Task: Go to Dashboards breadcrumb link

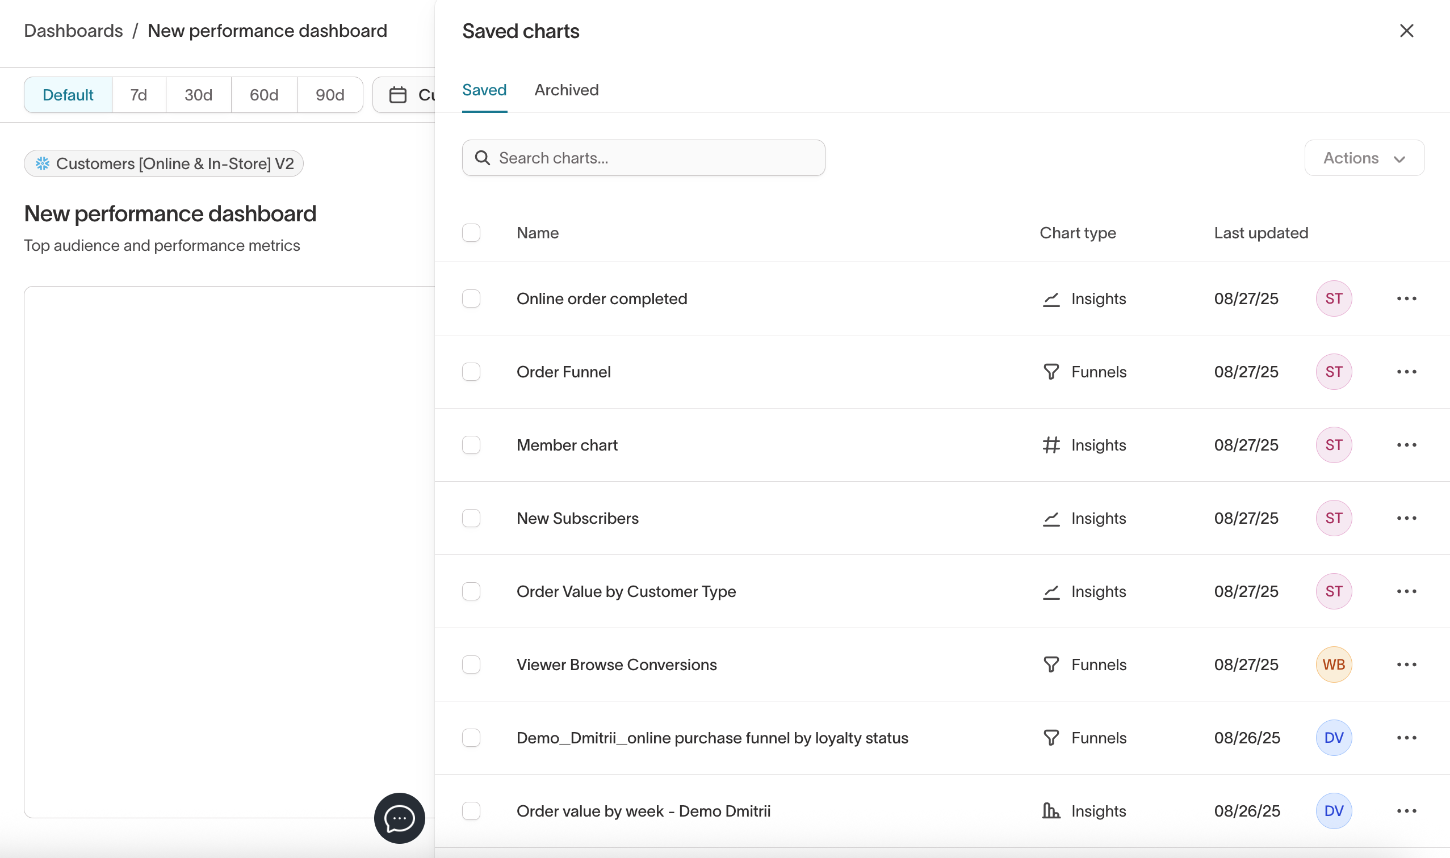Action: click(x=73, y=31)
